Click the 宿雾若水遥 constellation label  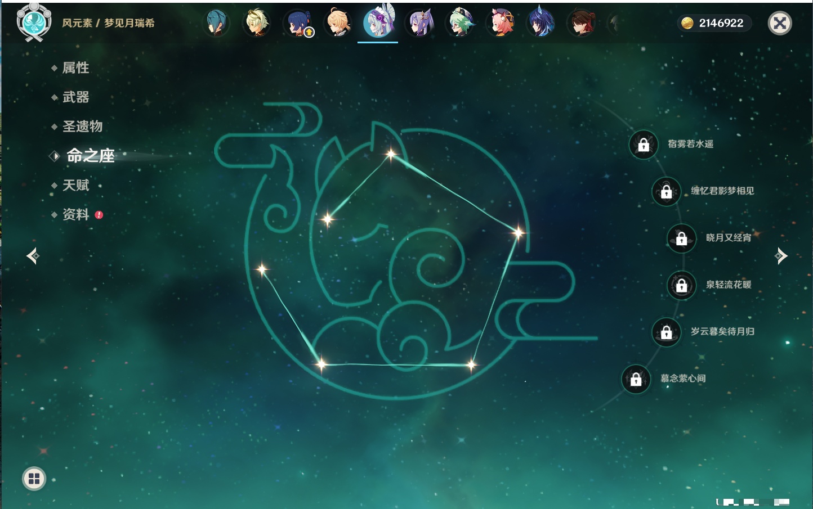coord(691,144)
